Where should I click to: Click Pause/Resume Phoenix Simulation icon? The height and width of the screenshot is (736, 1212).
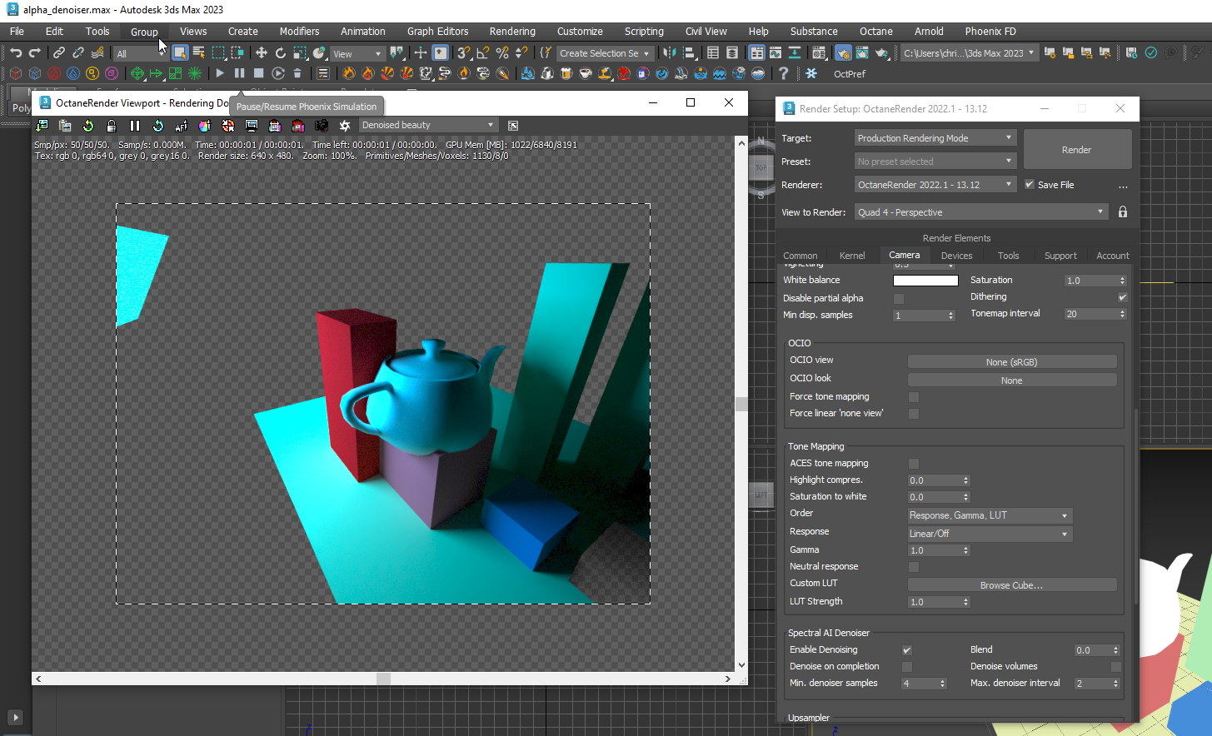coord(240,73)
